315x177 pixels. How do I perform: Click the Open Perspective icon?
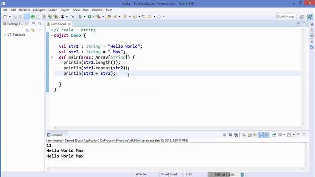coord(302,17)
